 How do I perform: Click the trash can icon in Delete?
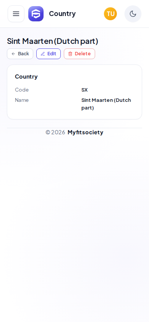tap(70, 54)
